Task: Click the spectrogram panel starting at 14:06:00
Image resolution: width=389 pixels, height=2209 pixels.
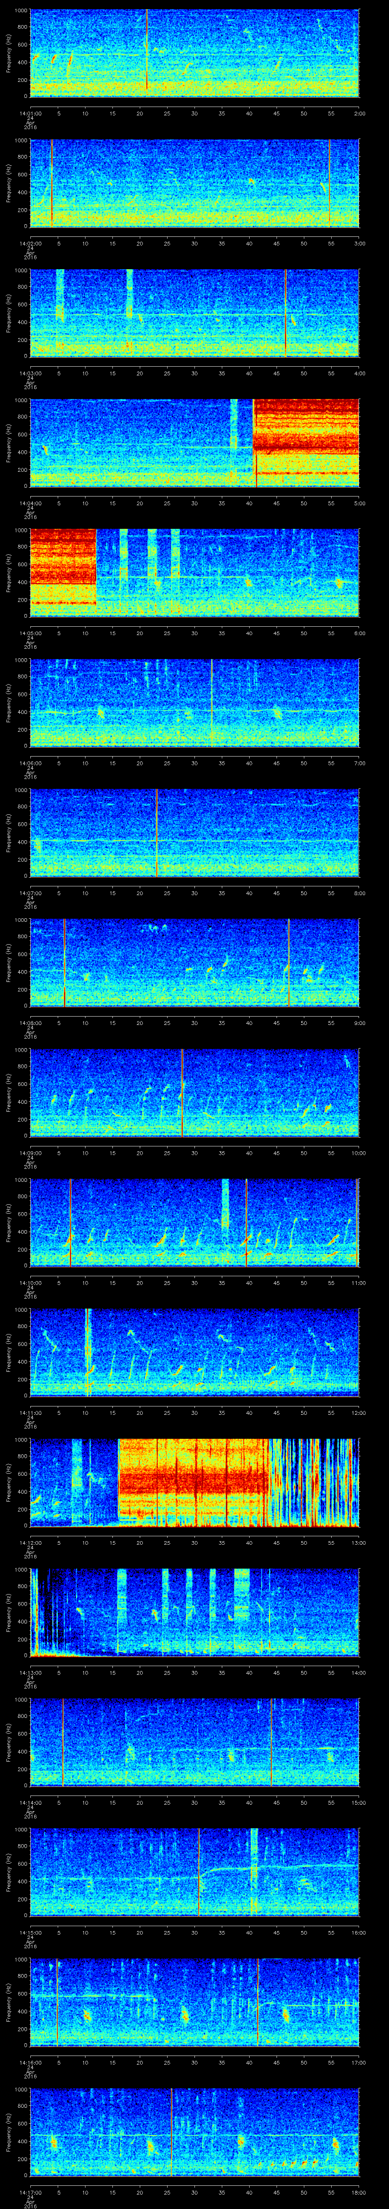Action: pos(195,703)
